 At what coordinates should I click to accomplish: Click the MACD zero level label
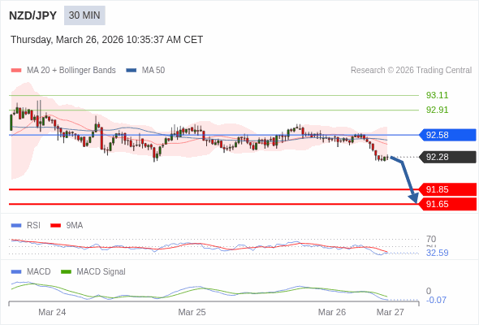point(429,291)
